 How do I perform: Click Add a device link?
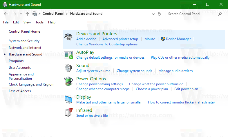(x=86, y=39)
